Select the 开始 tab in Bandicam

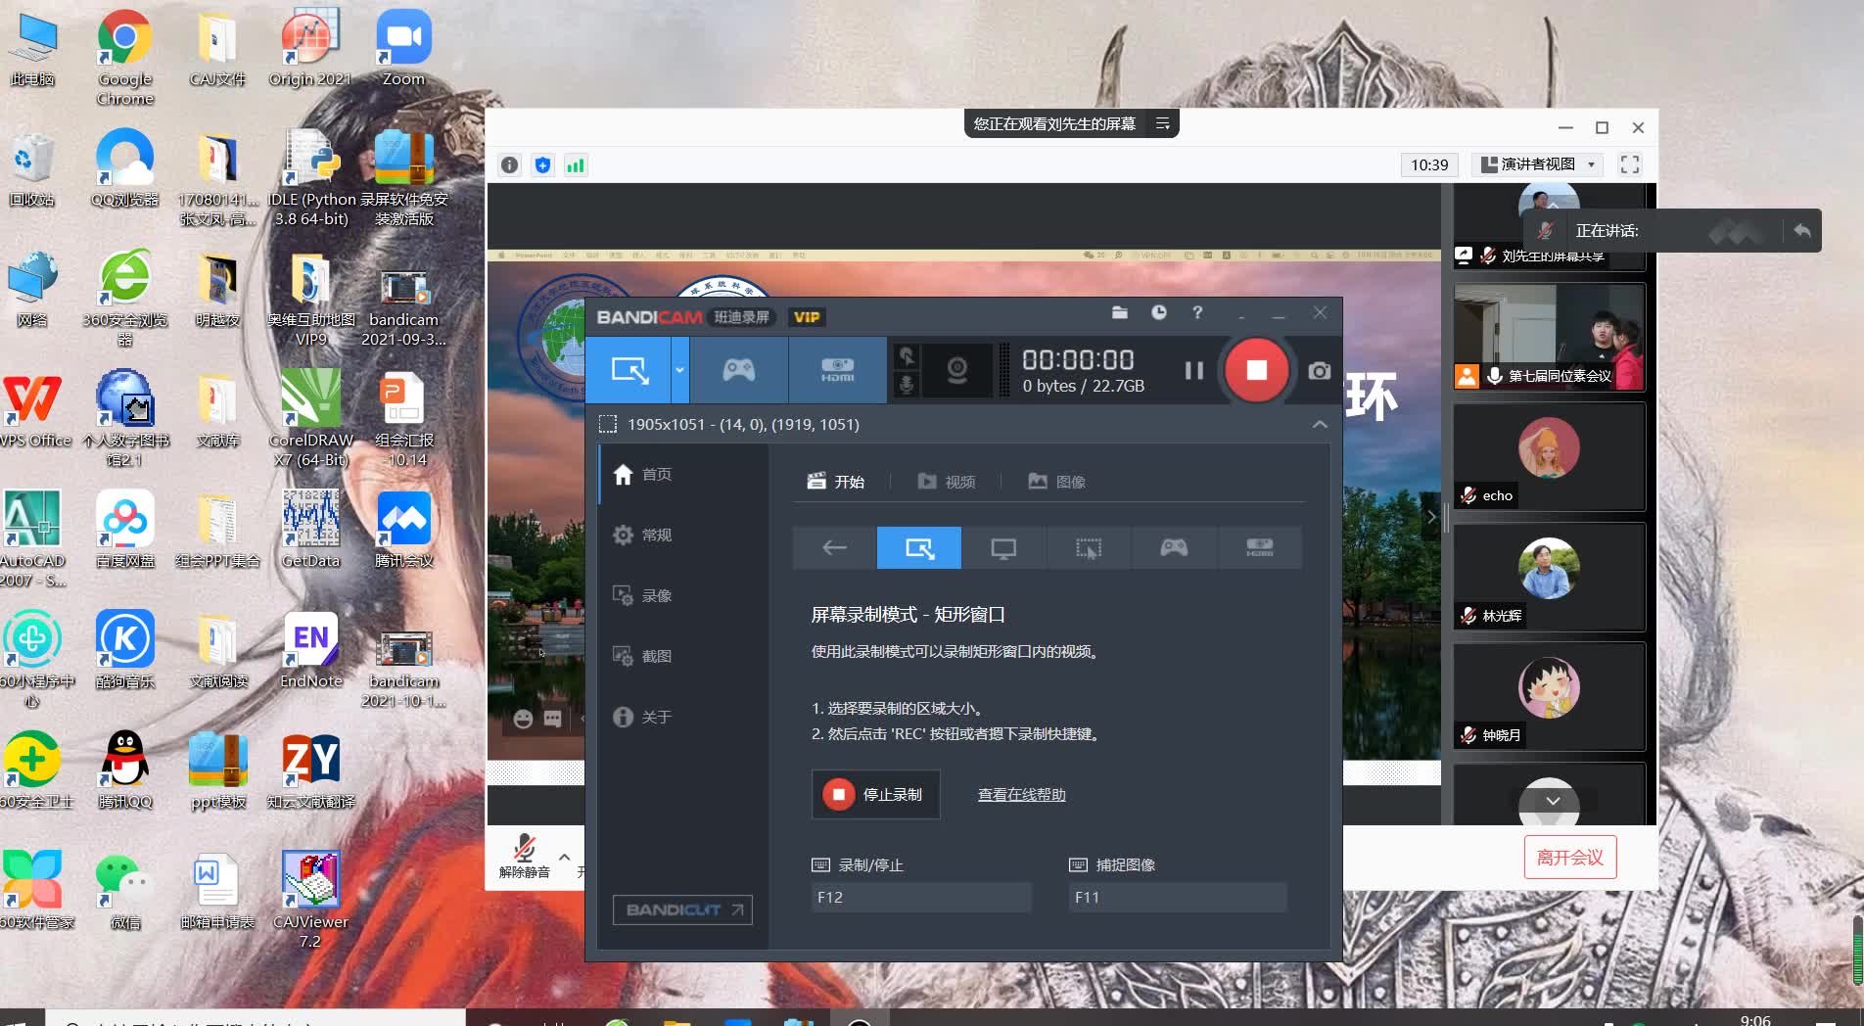click(836, 482)
